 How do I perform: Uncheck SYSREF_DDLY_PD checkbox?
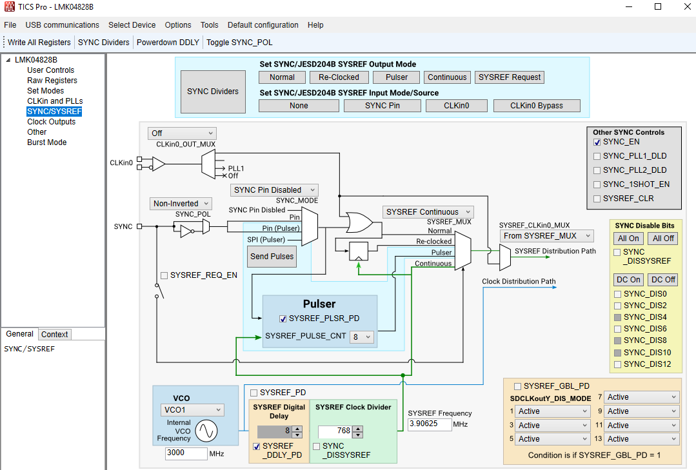257,447
